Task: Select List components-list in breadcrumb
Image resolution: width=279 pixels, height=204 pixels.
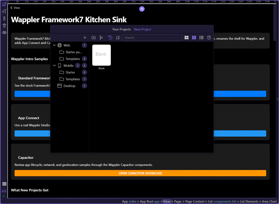Action: pos(222,201)
